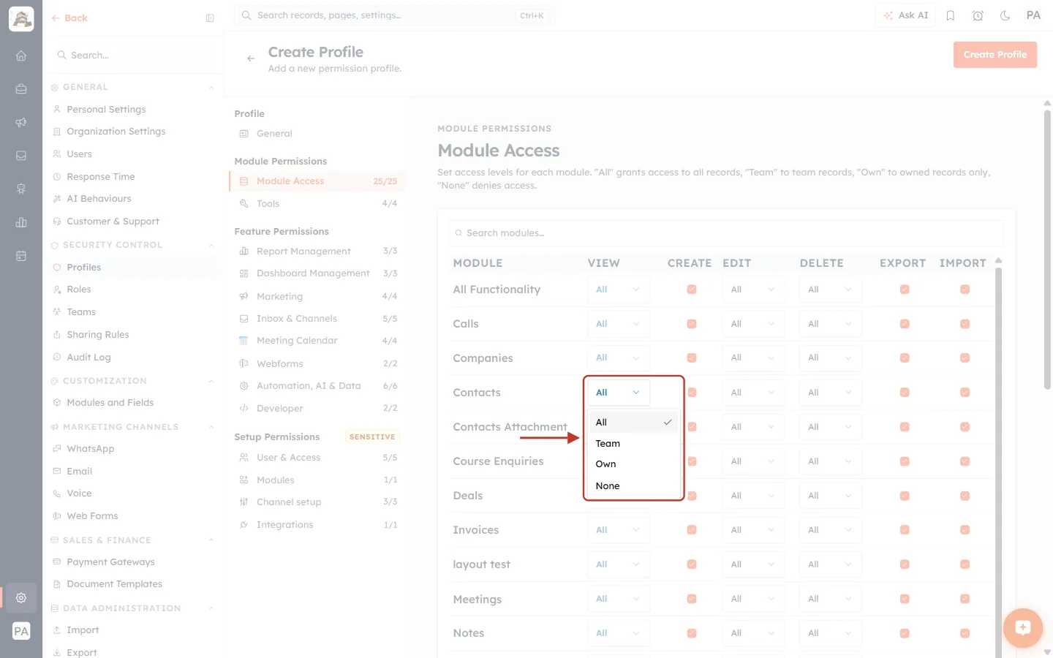Image resolution: width=1053 pixels, height=658 pixels.
Task: Open the home icon in left rail
Action: tap(21, 56)
